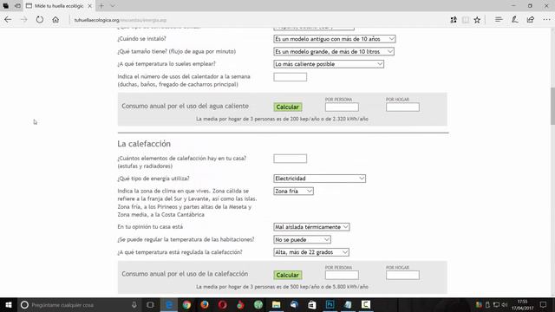Open a new browser tab

point(101,6)
